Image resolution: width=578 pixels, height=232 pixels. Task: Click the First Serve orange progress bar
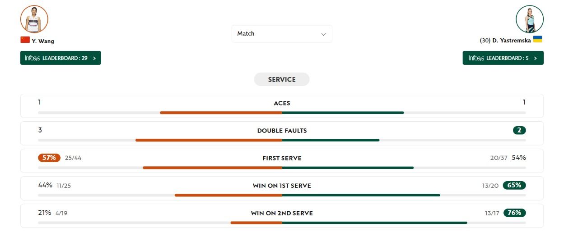coord(212,168)
